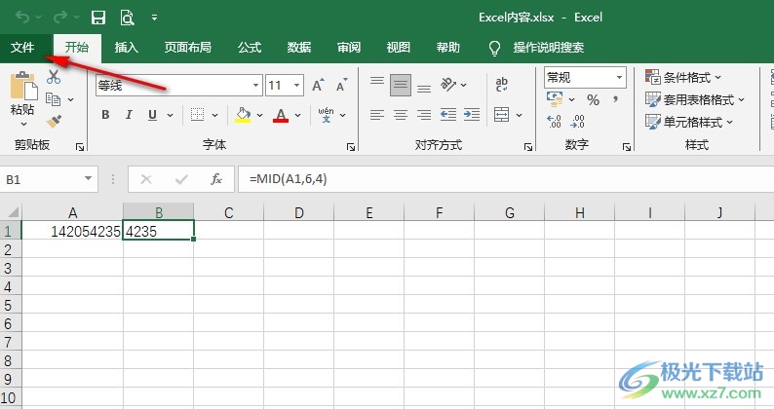Image resolution: width=774 pixels, height=409 pixels.
Task: Click the Insert Function fx icon
Action: (x=216, y=180)
